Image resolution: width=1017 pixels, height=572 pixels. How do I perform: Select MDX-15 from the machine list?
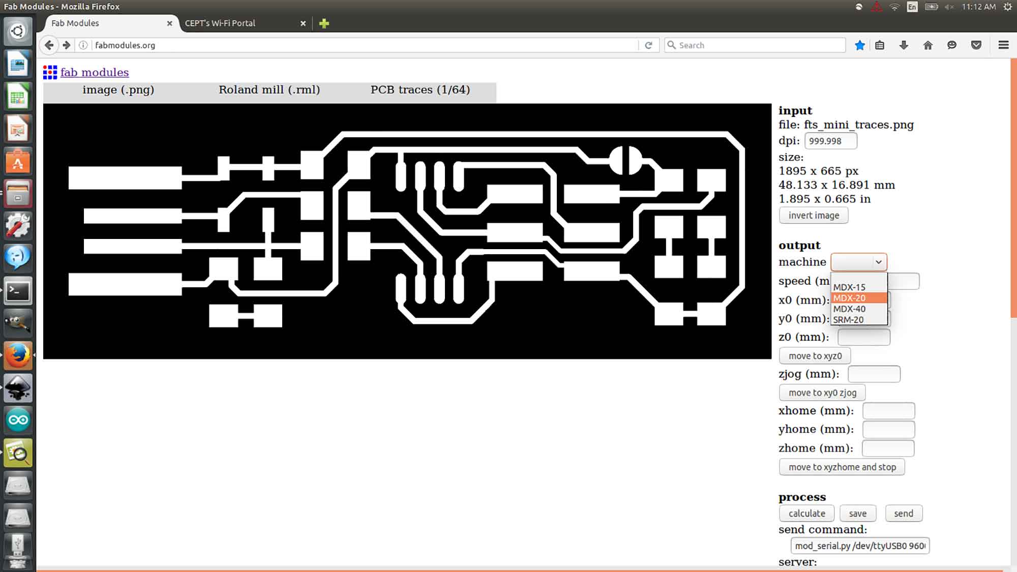(x=859, y=287)
